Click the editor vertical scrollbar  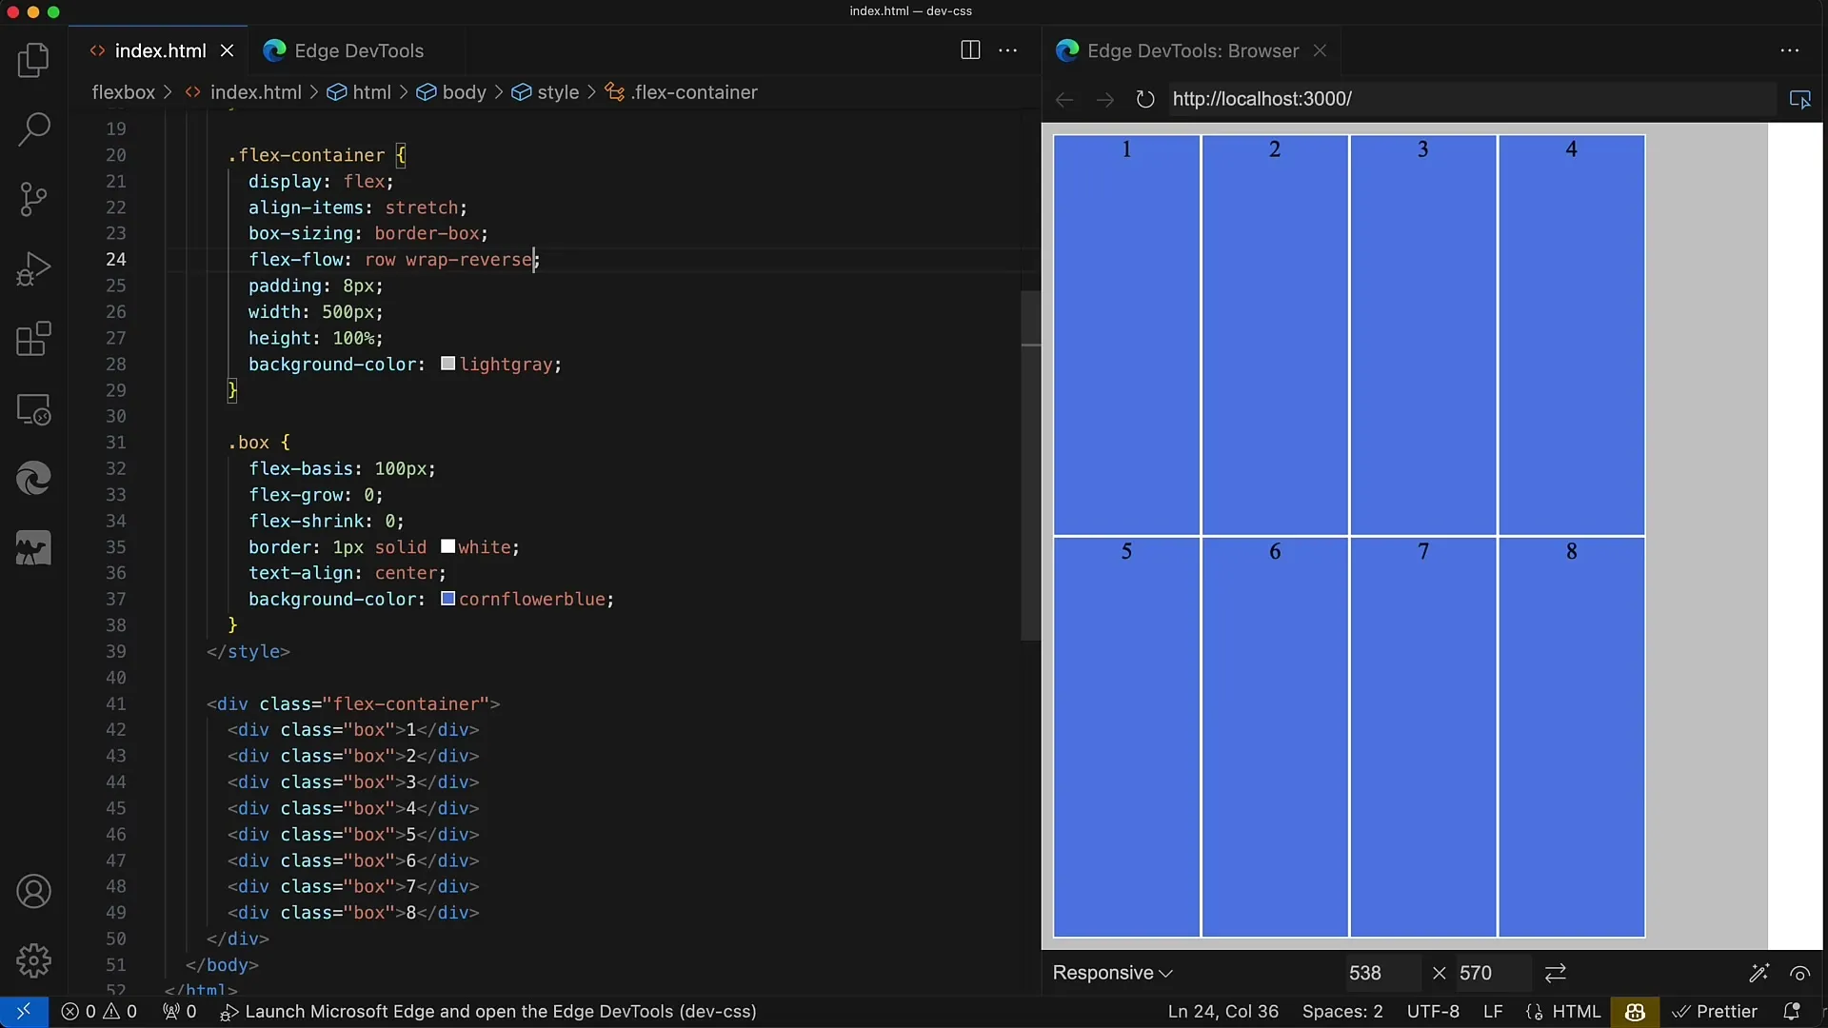pyautogui.click(x=1030, y=466)
